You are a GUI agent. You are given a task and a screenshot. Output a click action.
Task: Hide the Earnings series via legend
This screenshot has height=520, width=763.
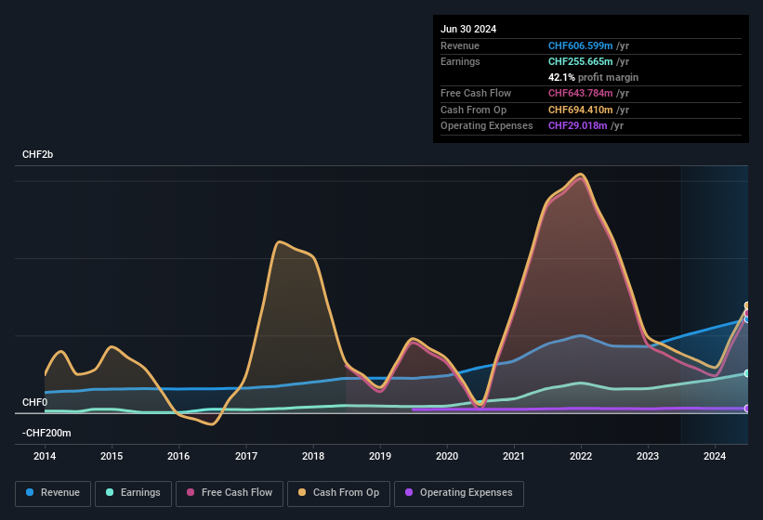[133, 493]
